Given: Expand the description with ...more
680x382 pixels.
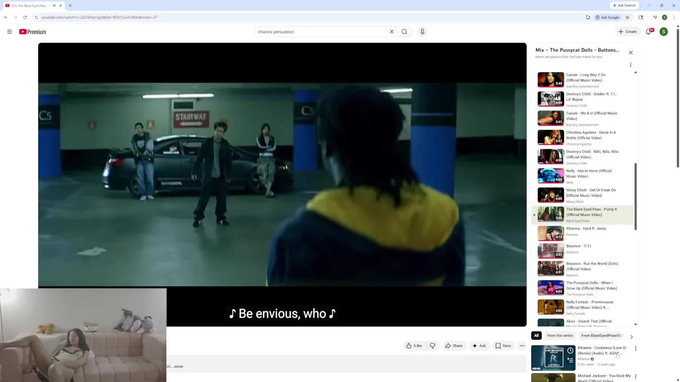Looking at the screenshot, I should [x=177, y=367].
